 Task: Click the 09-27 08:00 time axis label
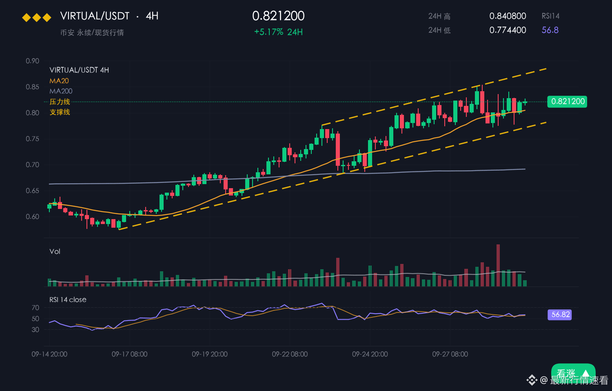point(450,354)
